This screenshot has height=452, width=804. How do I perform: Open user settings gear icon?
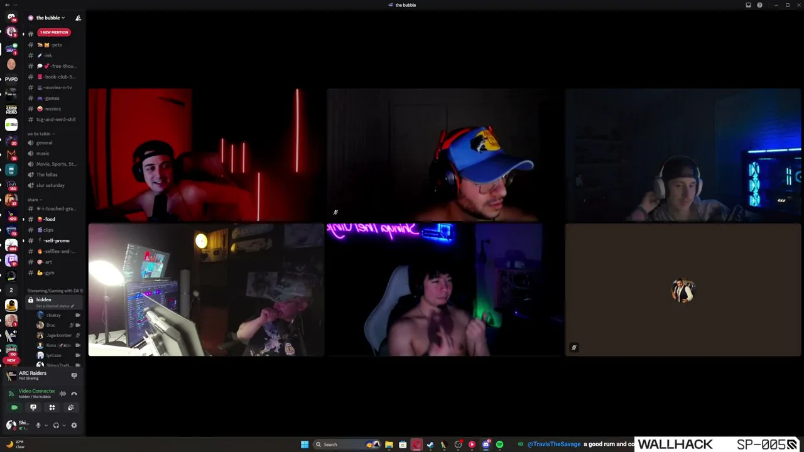74,425
